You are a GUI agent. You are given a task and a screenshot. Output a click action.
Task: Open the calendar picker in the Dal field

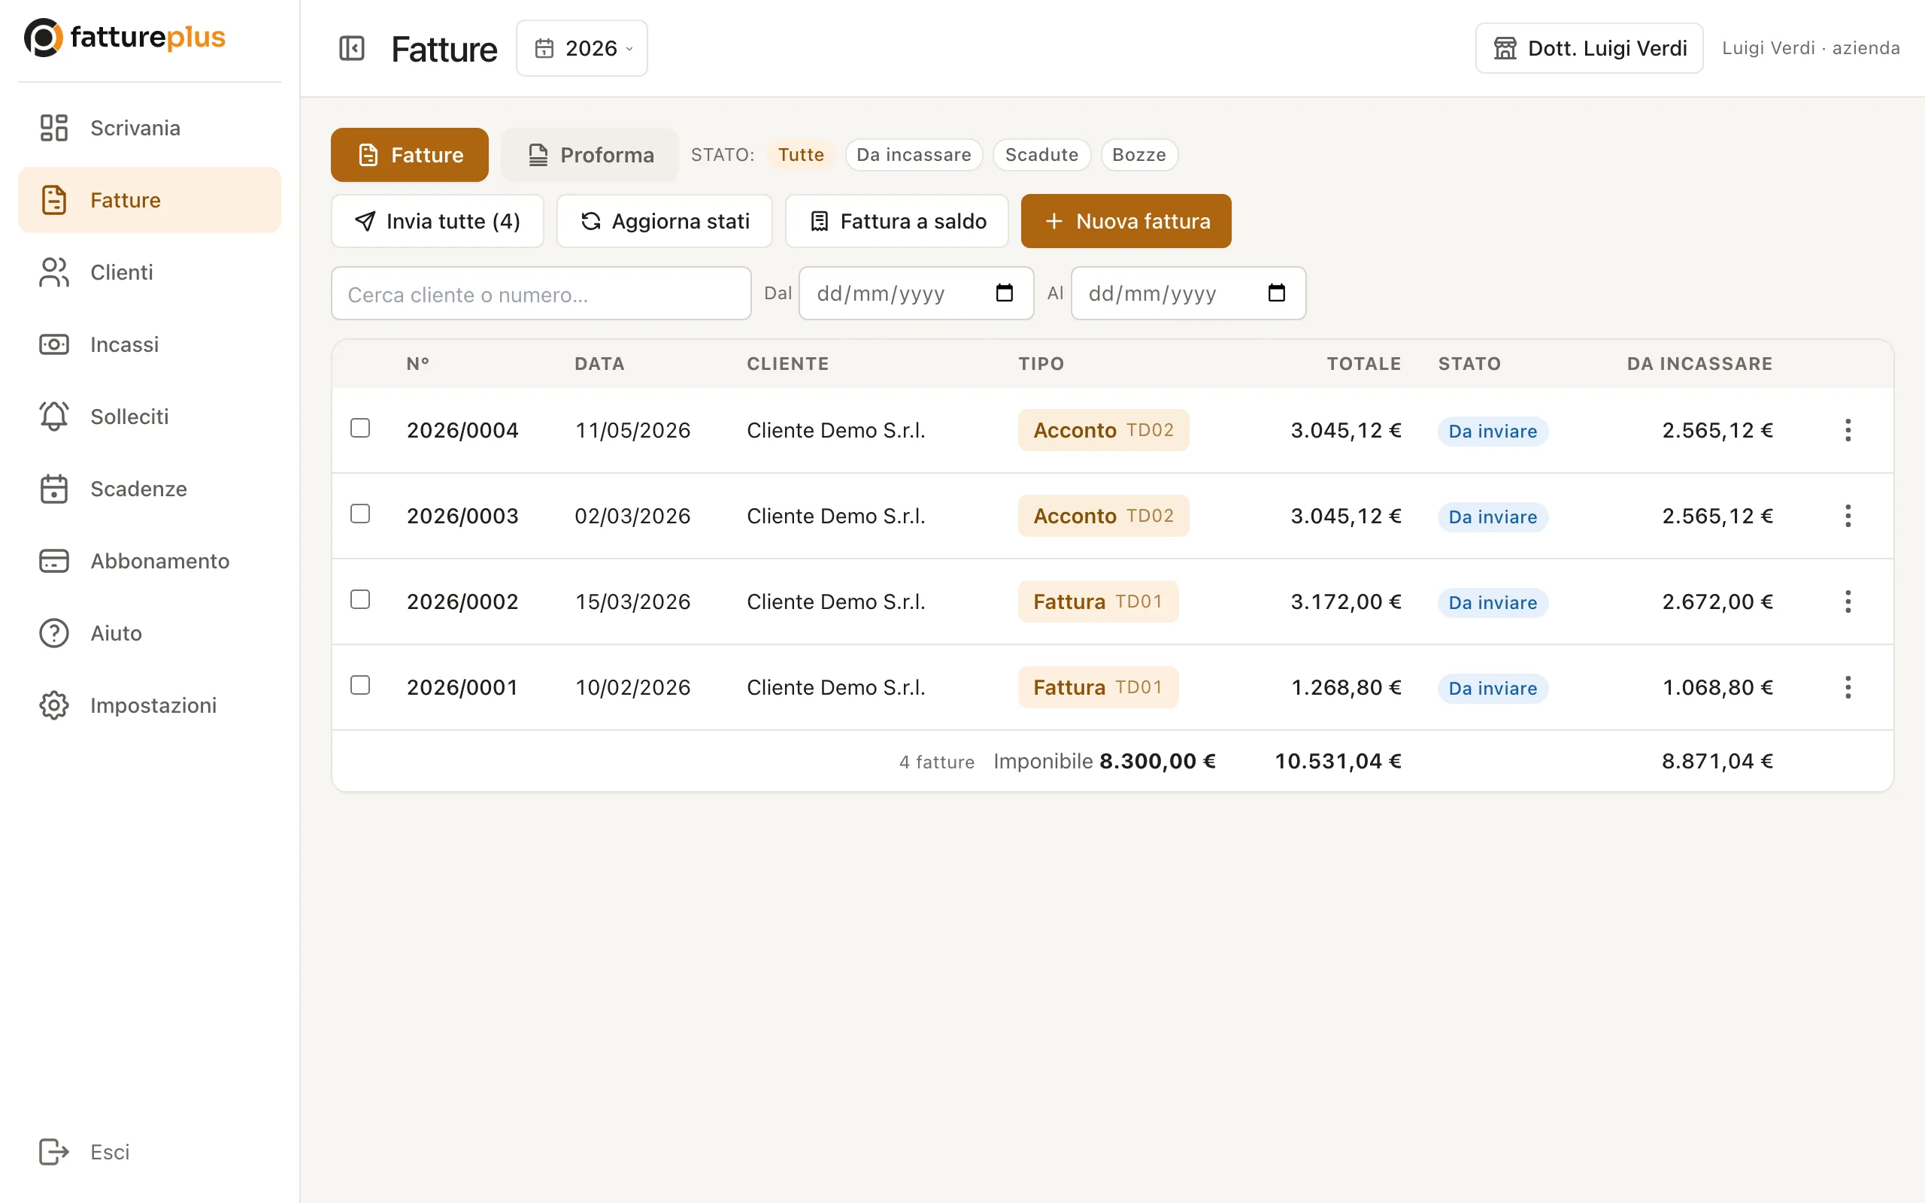point(1005,292)
